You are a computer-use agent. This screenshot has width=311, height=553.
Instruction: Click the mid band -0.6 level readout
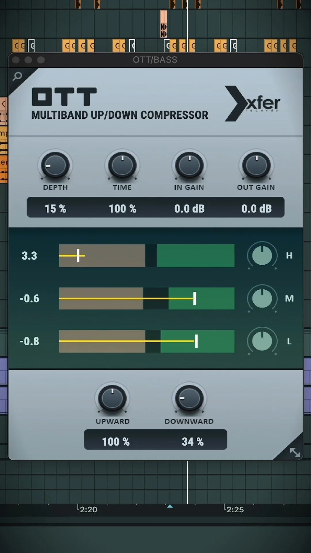pos(29,298)
